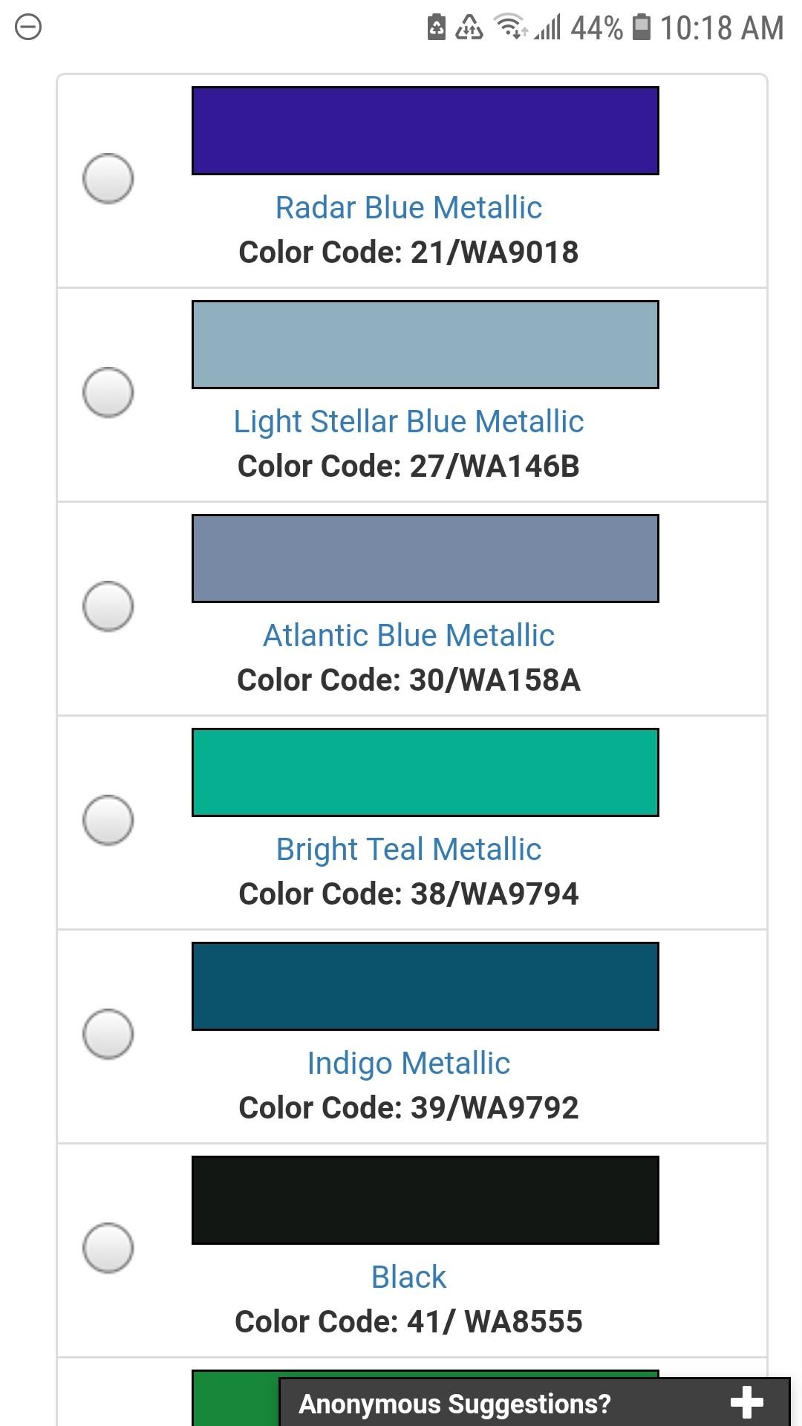Choose the Atlantic Blue Metallic radio option
This screenshot has height=1426, width=802.
click(x=108, y=606)
